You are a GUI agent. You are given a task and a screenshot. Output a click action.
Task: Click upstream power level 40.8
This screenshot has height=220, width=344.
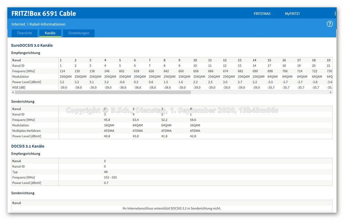pos(107,136)
